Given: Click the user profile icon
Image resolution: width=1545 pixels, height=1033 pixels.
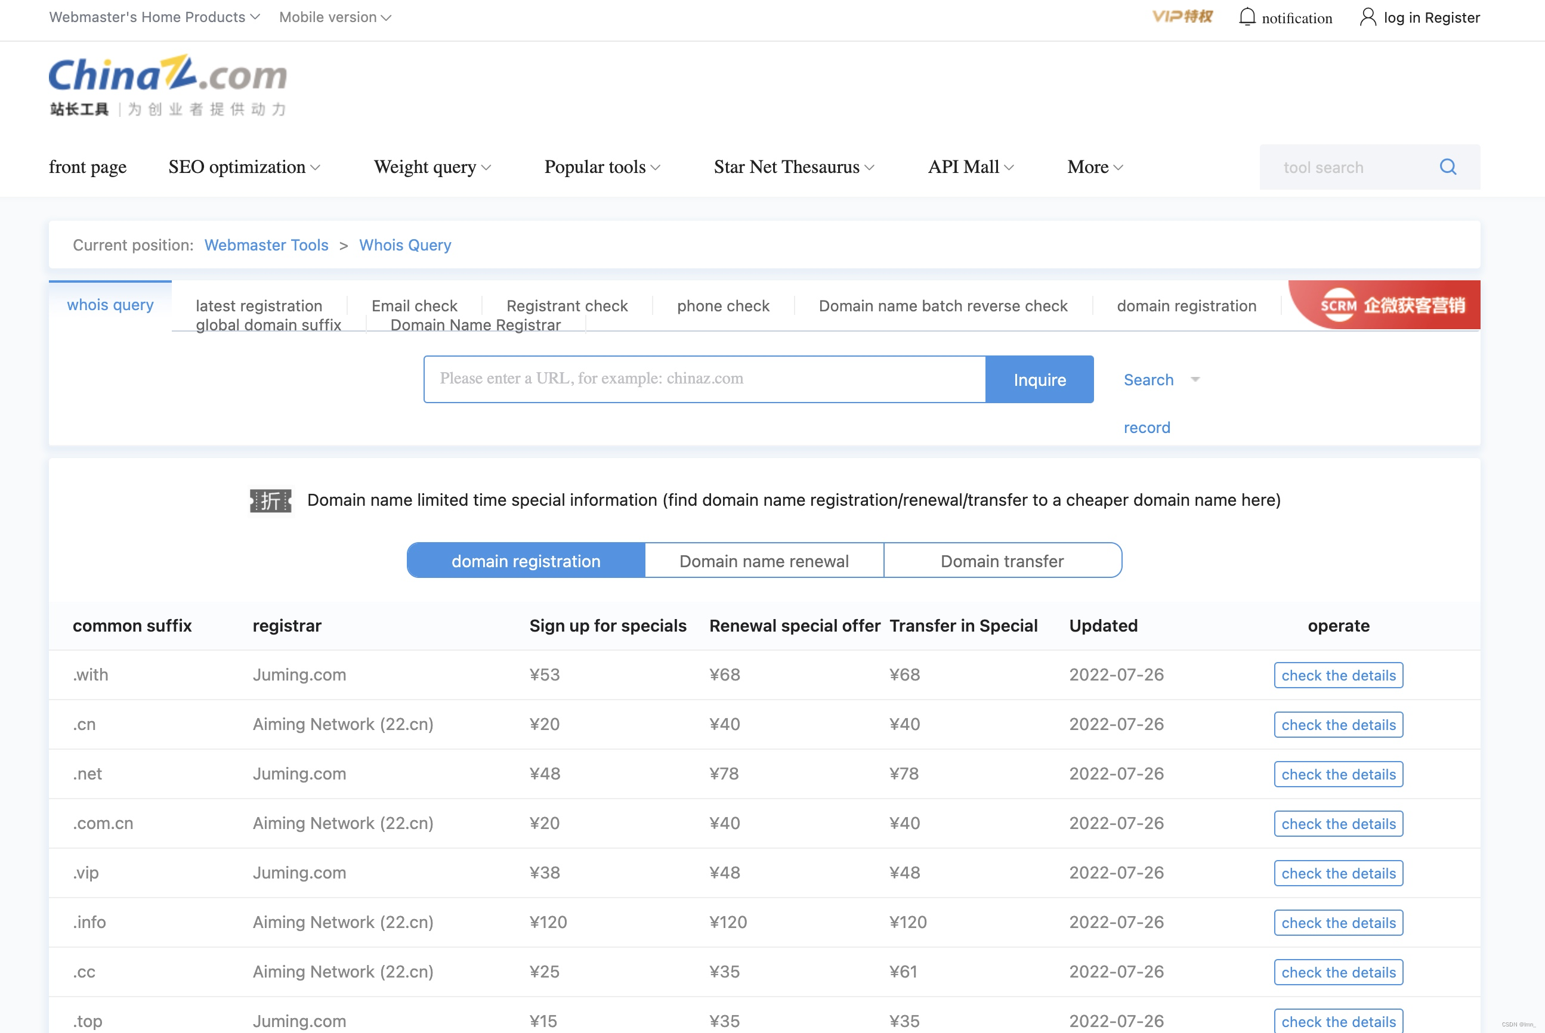Looking at the screenshot, I should pyautogui.click(x=1368, y=17).
